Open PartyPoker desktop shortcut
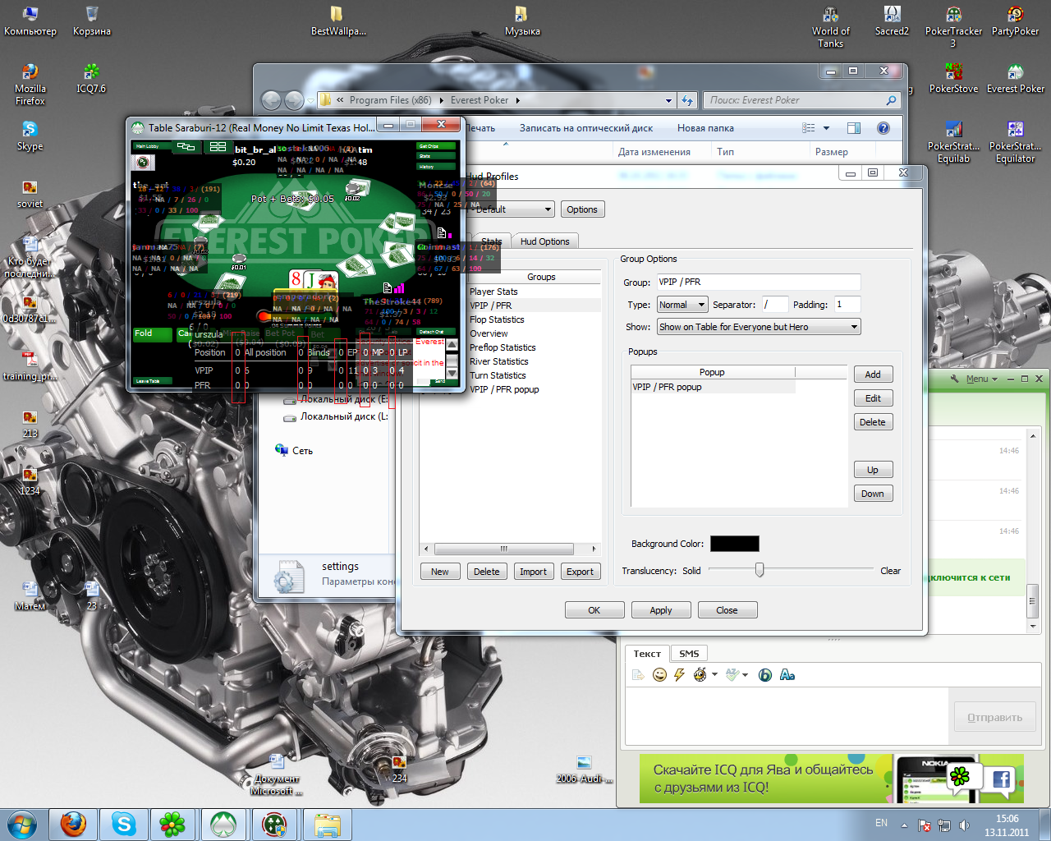 (1015, 21)
